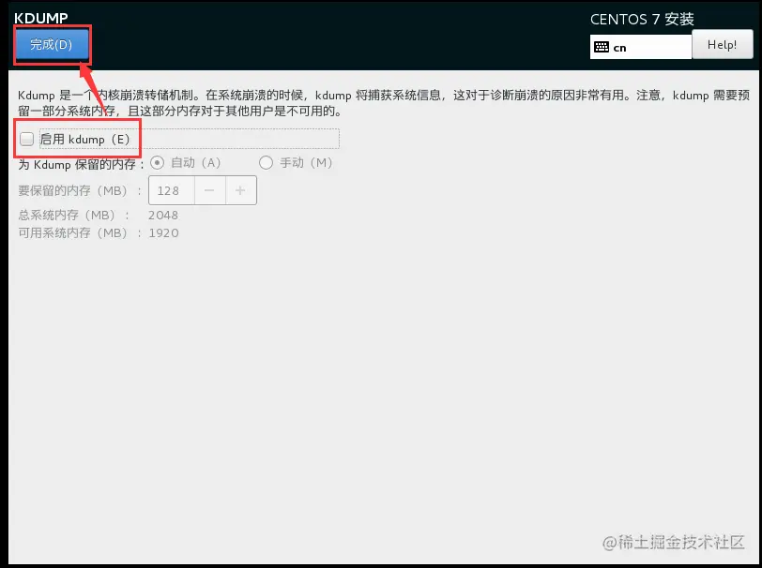Click the 完成(D) done button
The width and height of the screenshot is (762, 568).
click(x=52, y=45)
